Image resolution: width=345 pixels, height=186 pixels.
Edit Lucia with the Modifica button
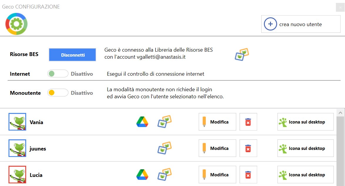pos(217,175)
